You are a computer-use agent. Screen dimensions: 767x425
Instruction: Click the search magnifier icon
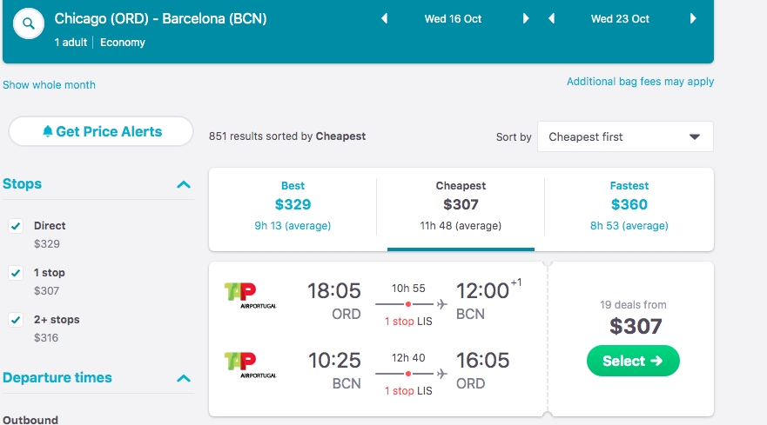28,24
